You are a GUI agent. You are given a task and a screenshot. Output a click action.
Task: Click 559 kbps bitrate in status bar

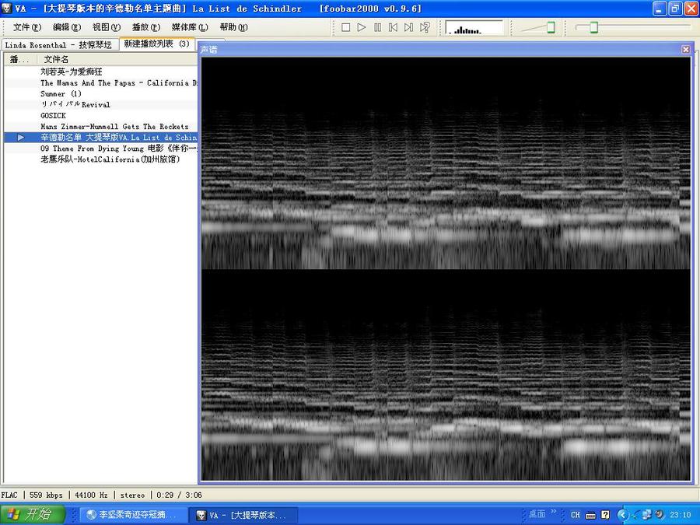click(46, 495)
